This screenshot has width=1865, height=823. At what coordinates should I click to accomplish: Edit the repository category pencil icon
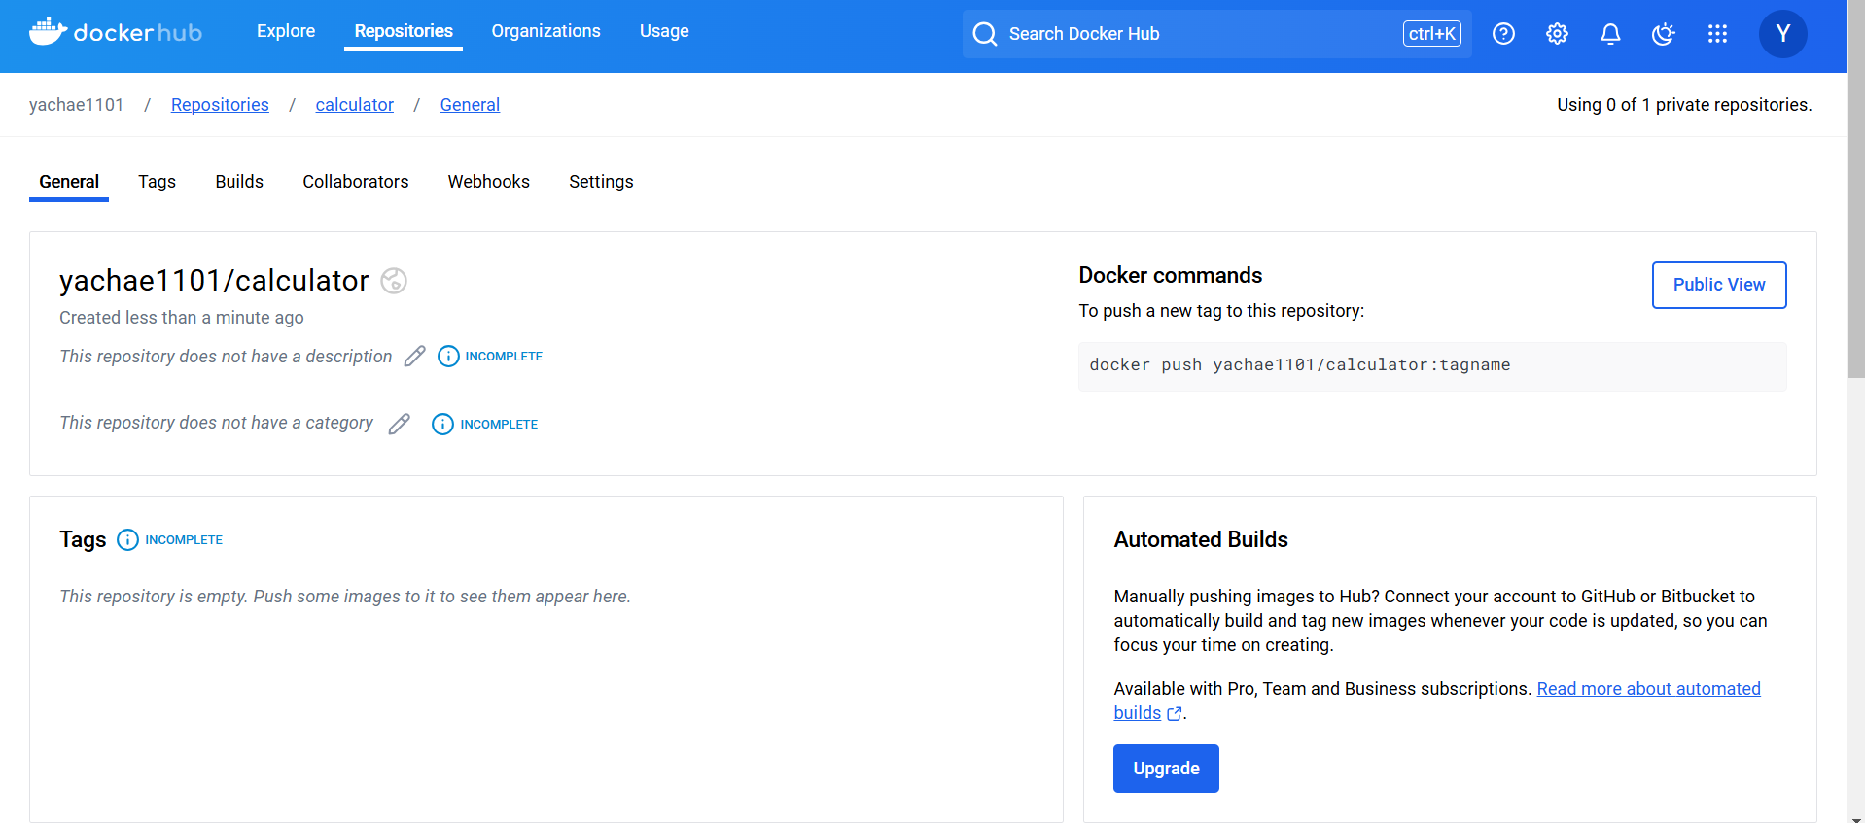coord(400,424)
